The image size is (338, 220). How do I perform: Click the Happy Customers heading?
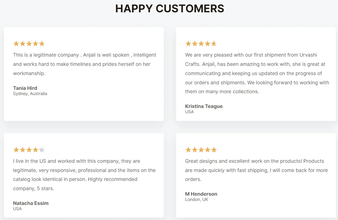[x=170, y=9]
